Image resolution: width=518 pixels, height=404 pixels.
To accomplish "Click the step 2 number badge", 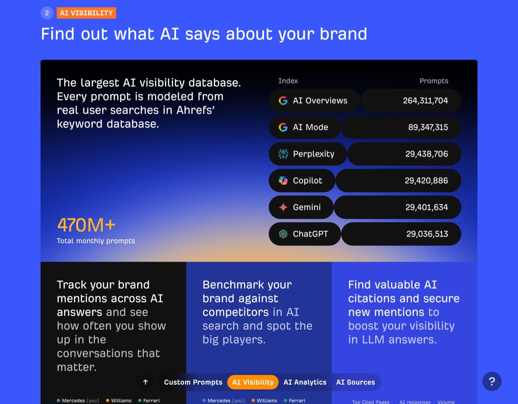I will point(47,13).
